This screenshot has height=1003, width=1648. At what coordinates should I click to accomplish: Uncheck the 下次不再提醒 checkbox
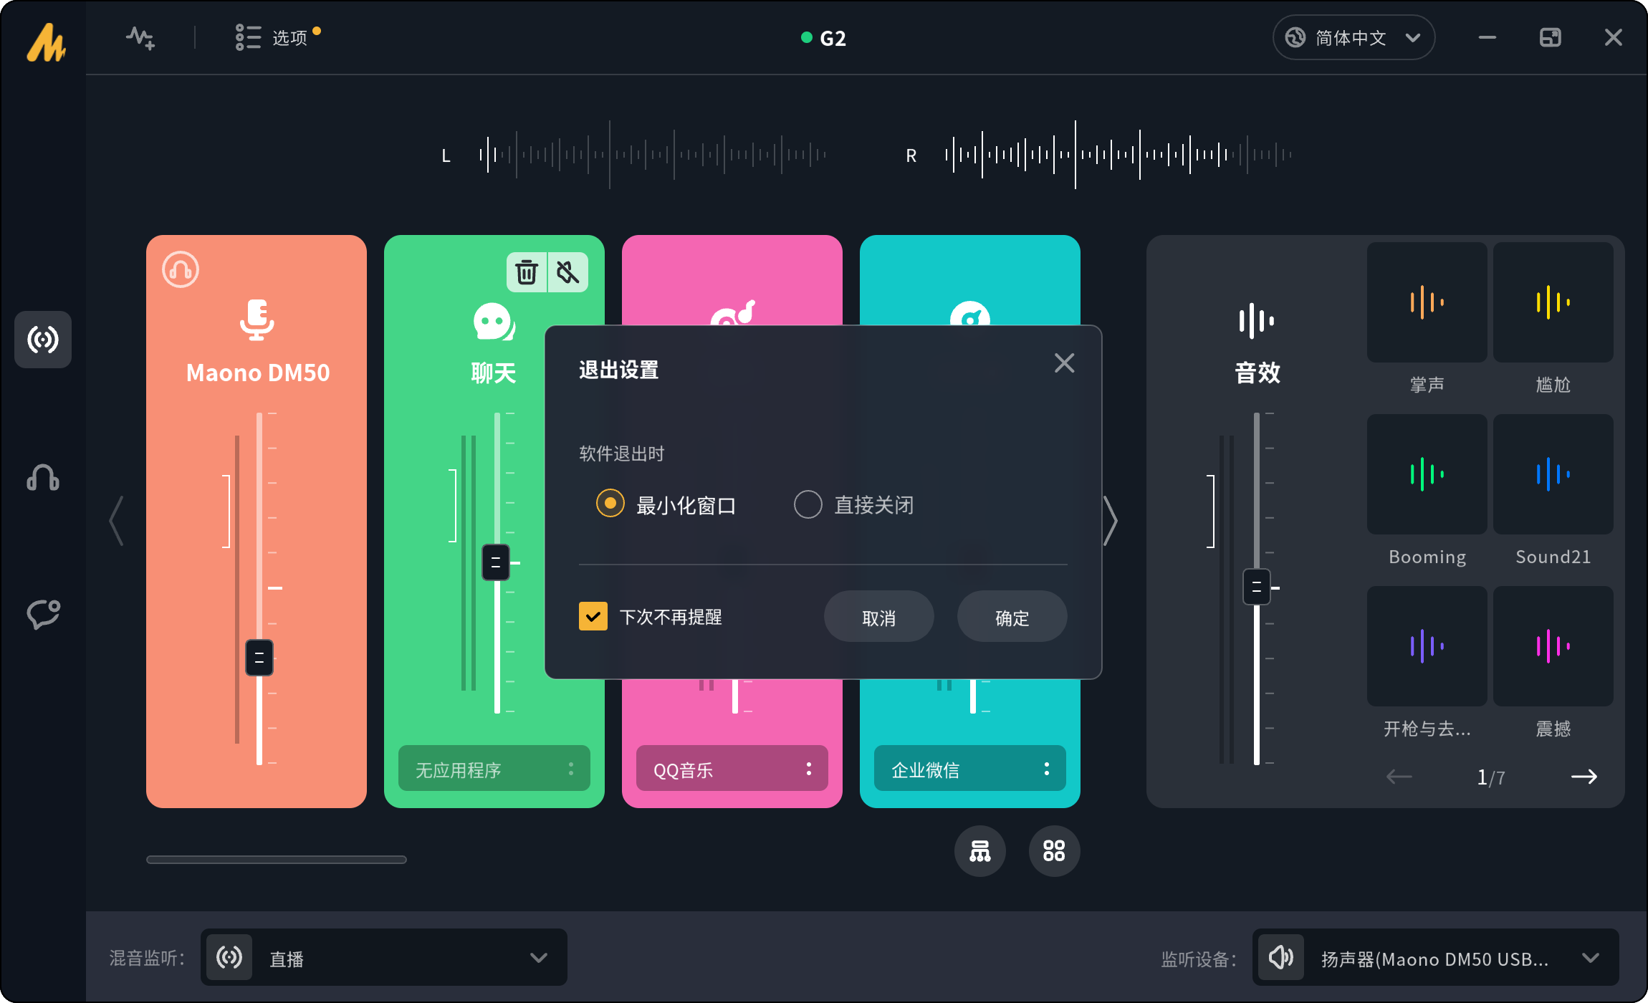tap(593, 616)
